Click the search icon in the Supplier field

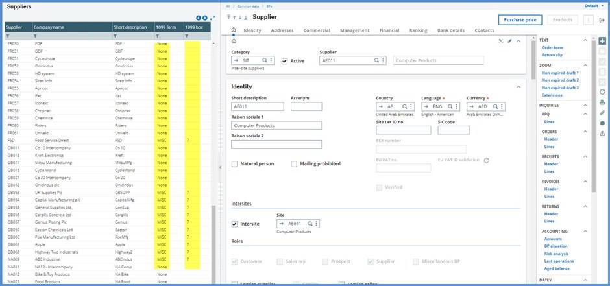point(376,60)
